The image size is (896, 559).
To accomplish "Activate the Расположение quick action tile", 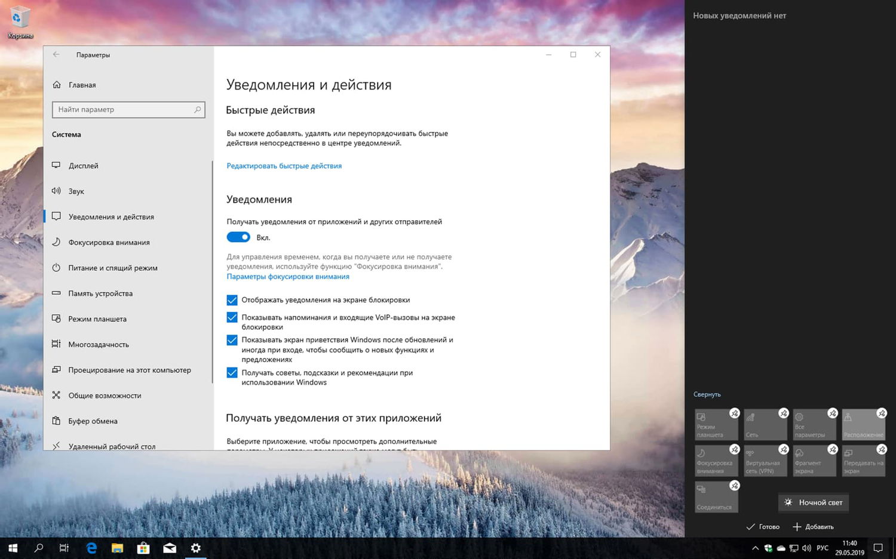I will tap(863, 424).
